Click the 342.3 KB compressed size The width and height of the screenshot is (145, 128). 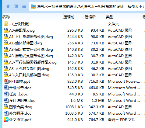(x=96, y=107)
